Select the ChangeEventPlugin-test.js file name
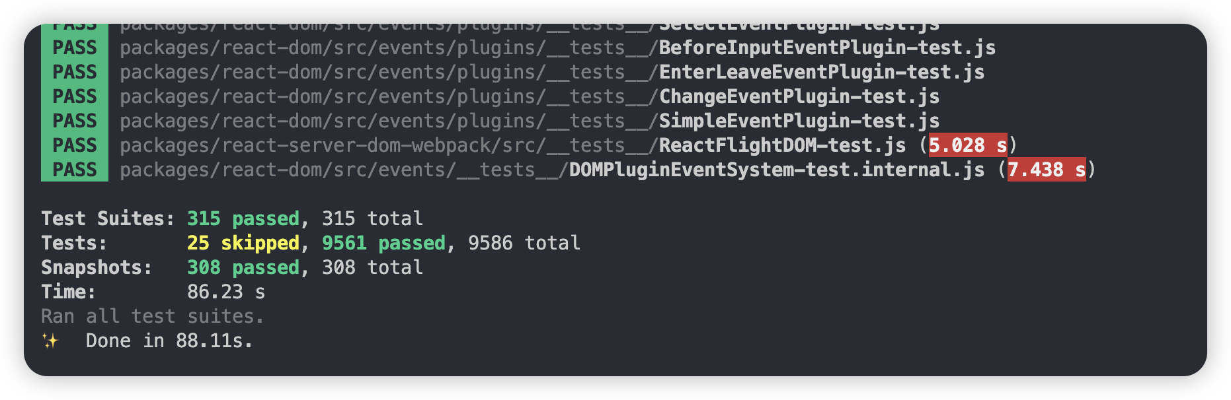This screenshot has width=1231, height=400. (x=799, y=97)
